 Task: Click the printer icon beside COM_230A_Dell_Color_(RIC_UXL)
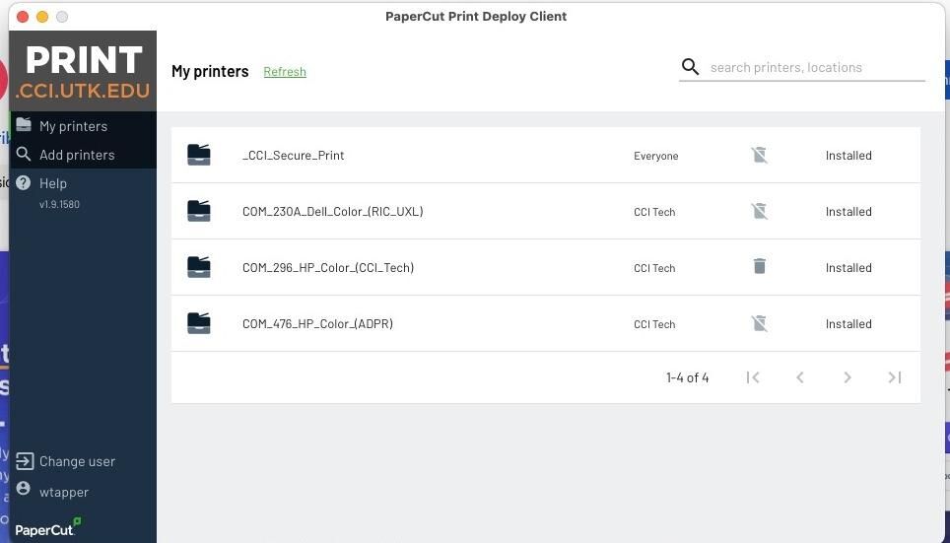click(199, 211)
